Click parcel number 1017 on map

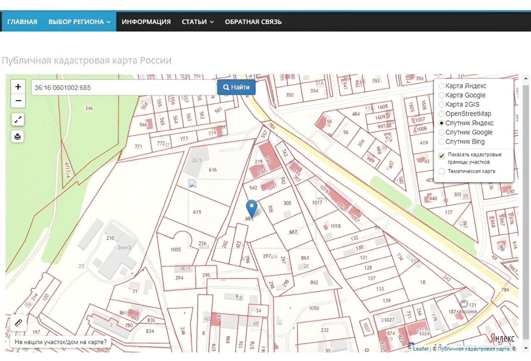point(317,203)
